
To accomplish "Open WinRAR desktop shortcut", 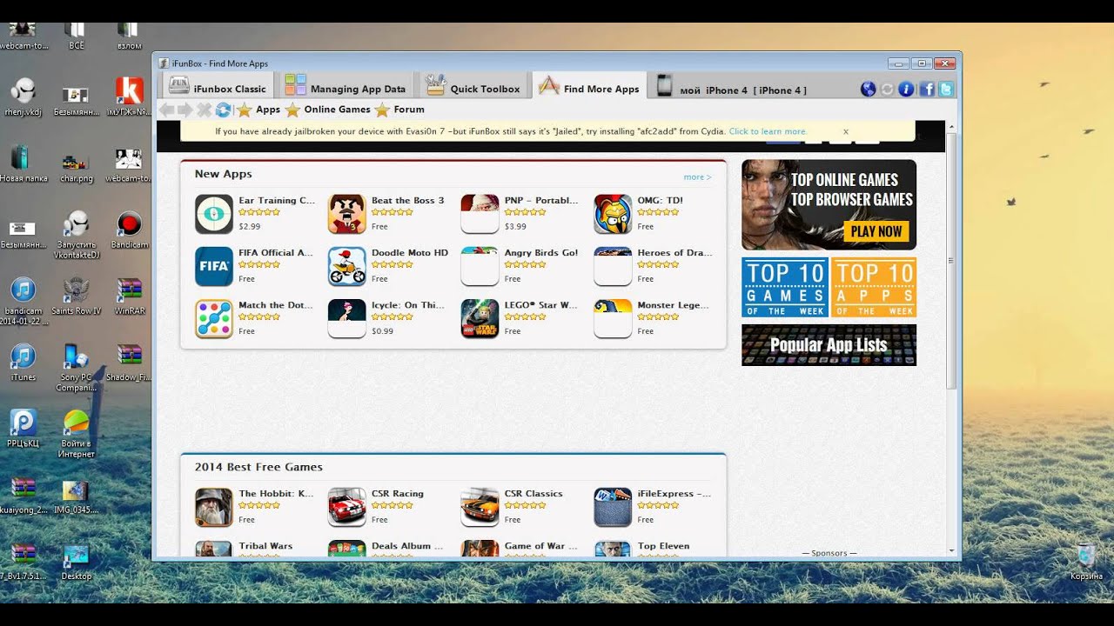I will 129,296.
